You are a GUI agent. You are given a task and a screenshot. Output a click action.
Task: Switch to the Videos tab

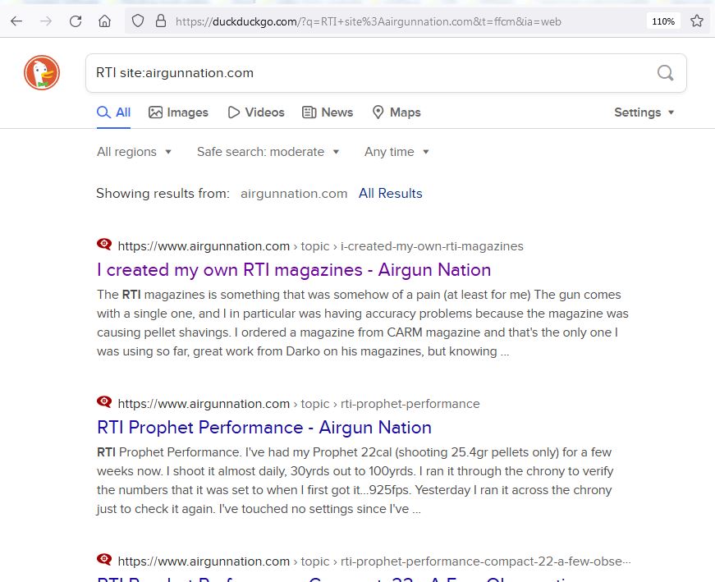256,112
